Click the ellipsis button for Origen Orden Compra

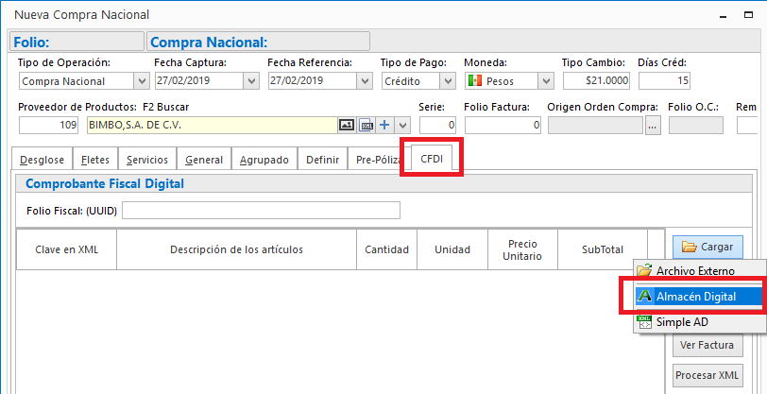coord(653,125)
